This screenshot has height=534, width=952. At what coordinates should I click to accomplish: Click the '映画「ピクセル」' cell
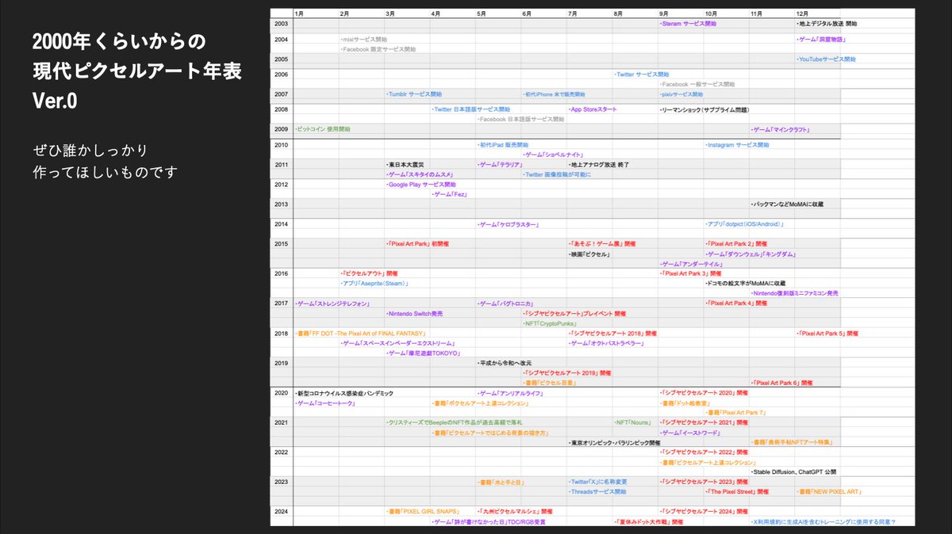pos(589,254)
